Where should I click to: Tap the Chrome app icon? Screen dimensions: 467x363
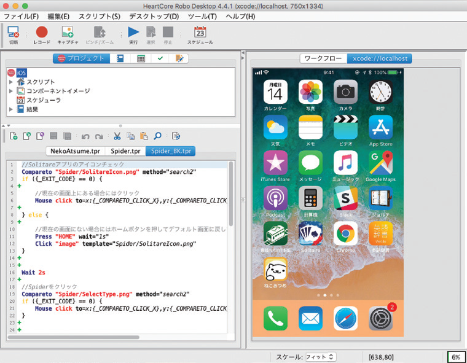click(x=345, y=233)
